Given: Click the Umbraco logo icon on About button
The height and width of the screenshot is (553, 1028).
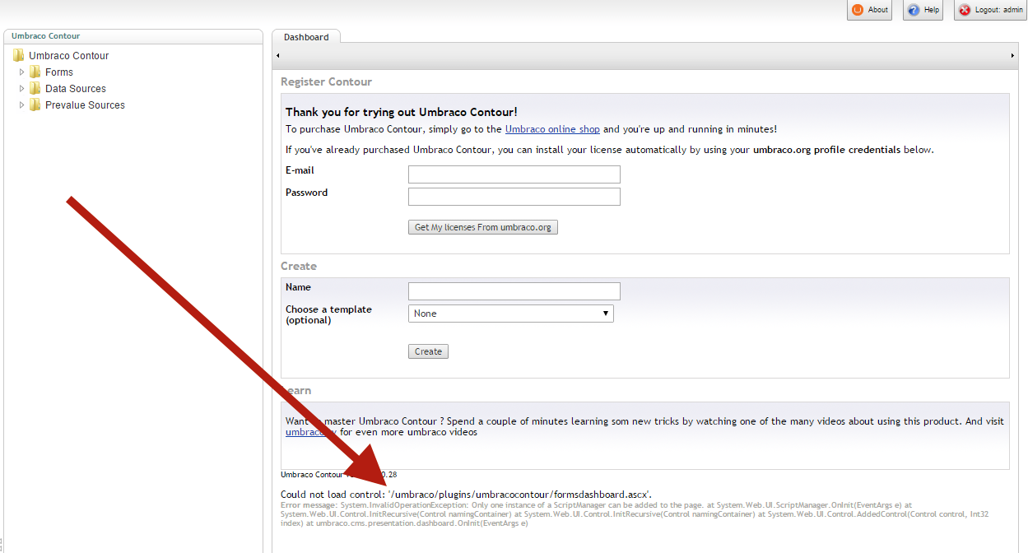Looking at the screenshot, I should tap(858, 10).
